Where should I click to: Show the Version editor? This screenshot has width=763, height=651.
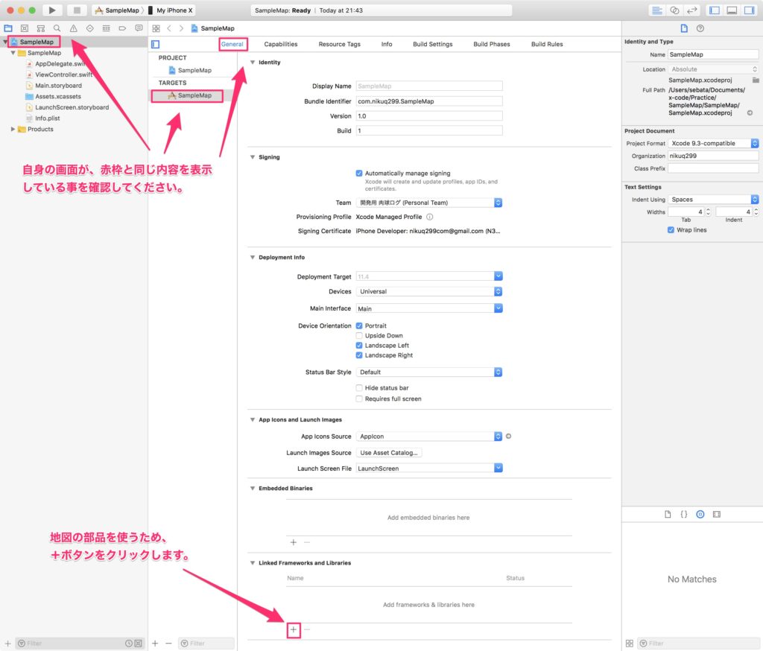click(x=692, y=10)
